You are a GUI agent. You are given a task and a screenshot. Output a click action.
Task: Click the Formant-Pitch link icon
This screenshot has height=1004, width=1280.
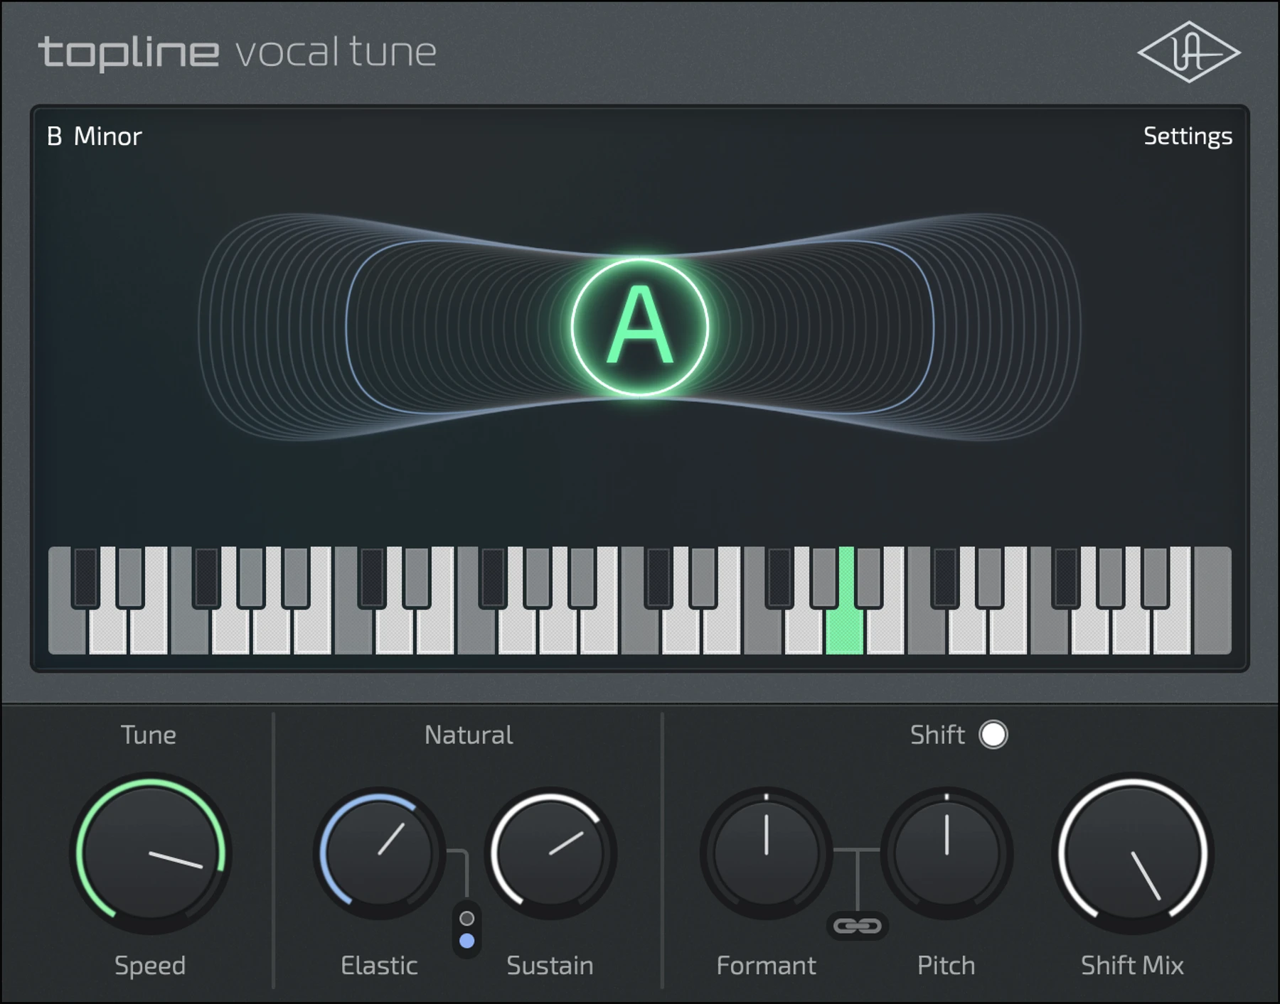(x=857, y=925)
